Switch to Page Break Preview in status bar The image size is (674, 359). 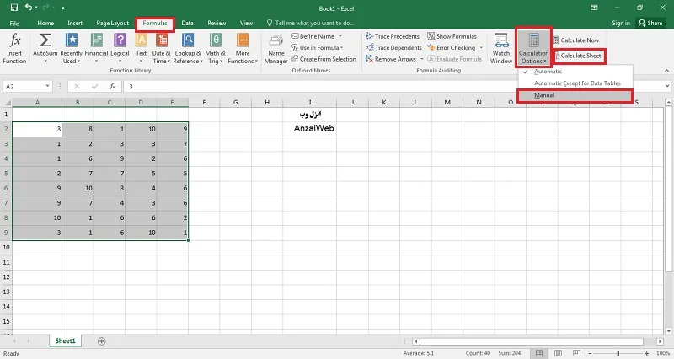[576, 353]
